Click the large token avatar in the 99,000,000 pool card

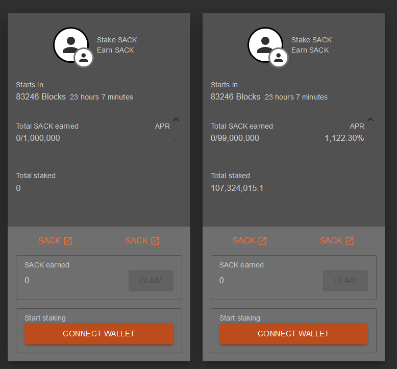[x=265, y=45]
